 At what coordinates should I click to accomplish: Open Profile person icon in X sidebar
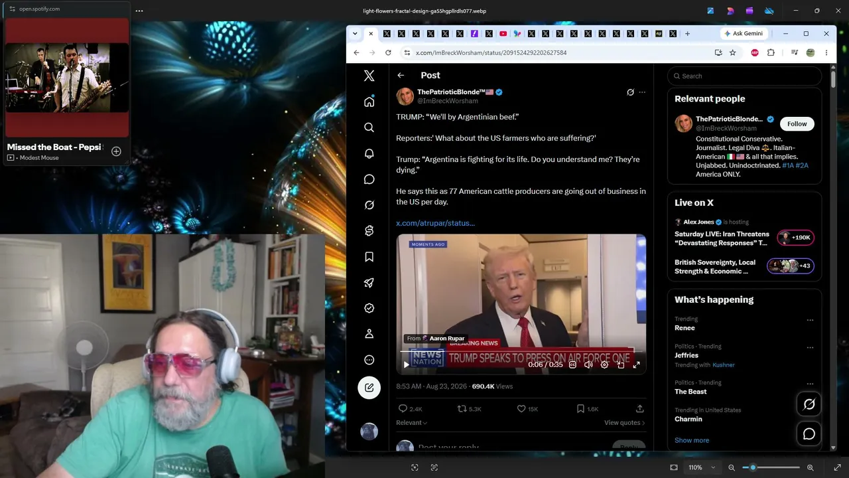coord(369,334)
